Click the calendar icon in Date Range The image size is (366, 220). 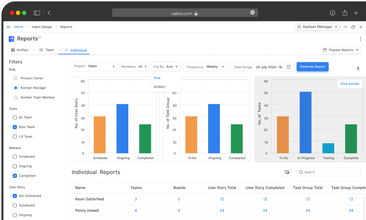tap(289, 67)
